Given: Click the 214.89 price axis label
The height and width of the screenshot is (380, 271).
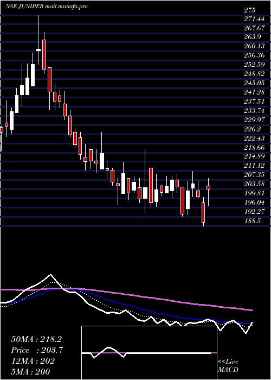Looking at the screenshot, I should [x=254, y=156].
